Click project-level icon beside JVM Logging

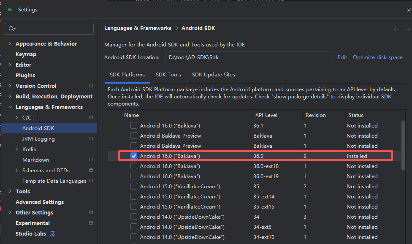point(91,138)
